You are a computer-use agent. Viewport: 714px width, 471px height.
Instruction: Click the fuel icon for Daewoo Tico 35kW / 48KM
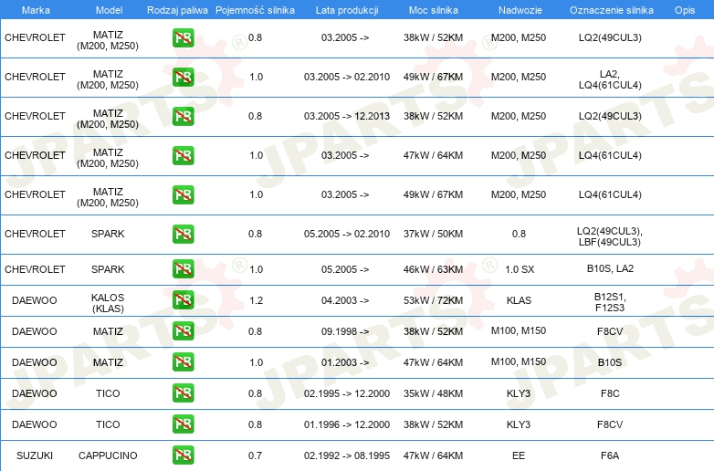coord(183,393)
